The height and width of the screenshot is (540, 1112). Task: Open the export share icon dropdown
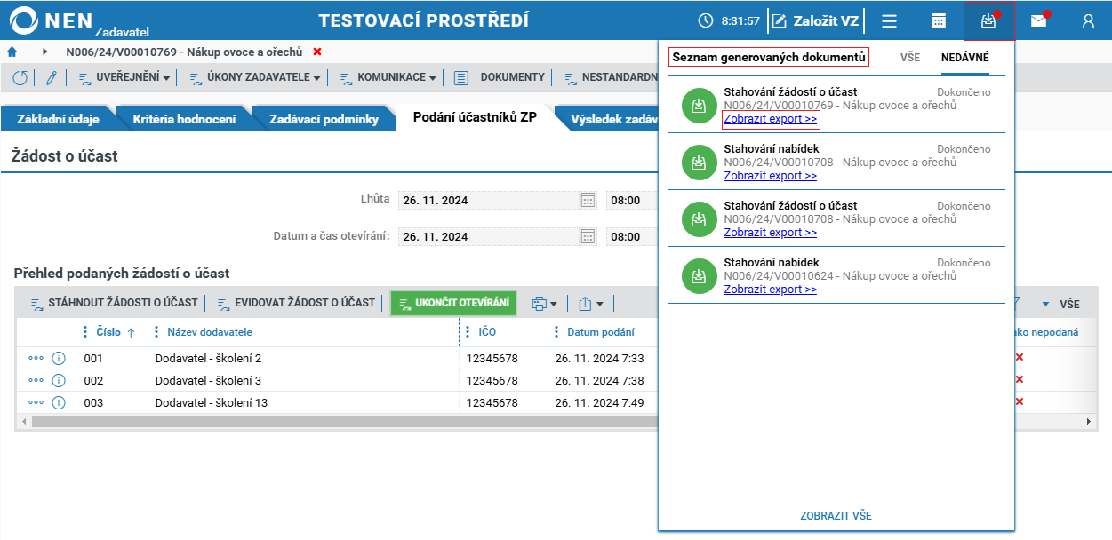point(590,304)
